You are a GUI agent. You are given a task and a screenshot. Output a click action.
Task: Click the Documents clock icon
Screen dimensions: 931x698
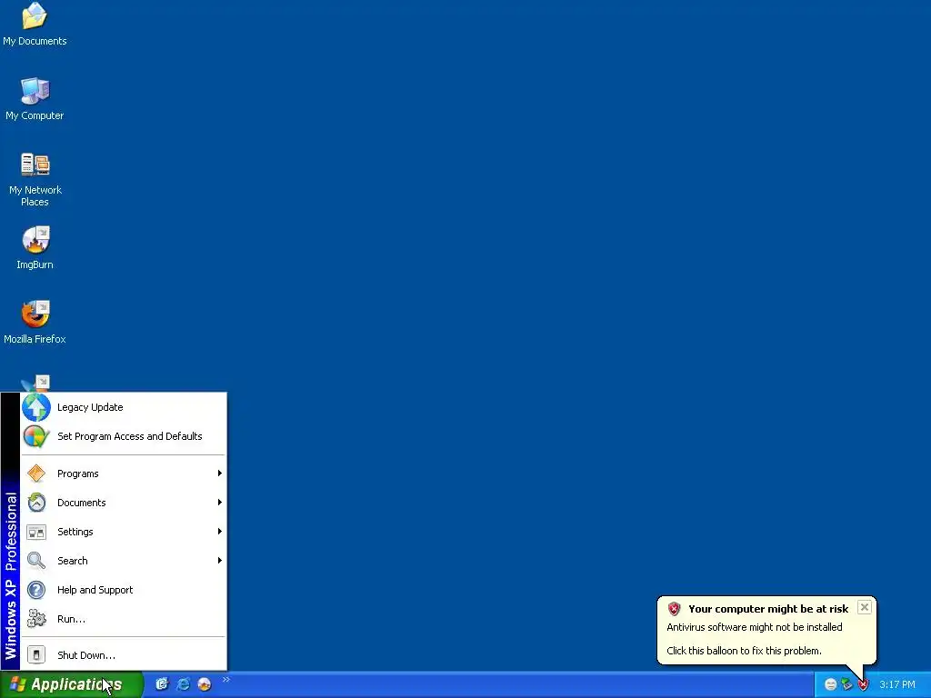point(36,502)
